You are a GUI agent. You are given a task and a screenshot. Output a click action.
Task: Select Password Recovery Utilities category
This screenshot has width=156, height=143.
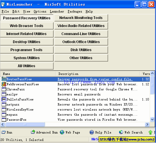click(27, 18)
